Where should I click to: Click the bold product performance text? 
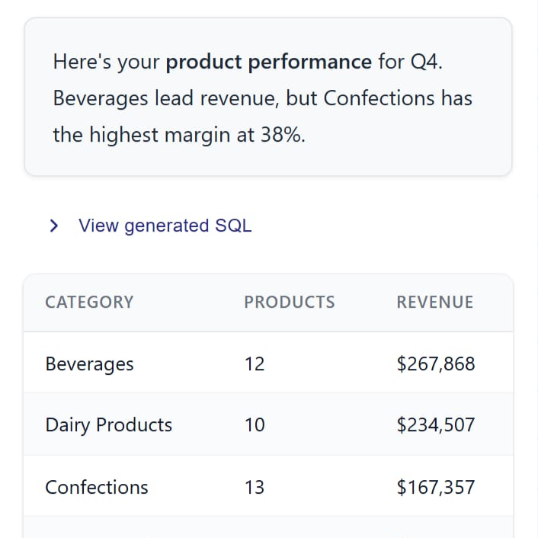point(268,62)
